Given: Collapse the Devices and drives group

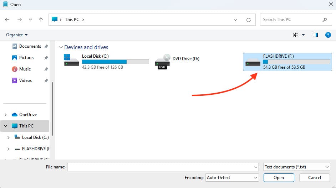Looking at the screenshot, I should [x=61, y=47].
